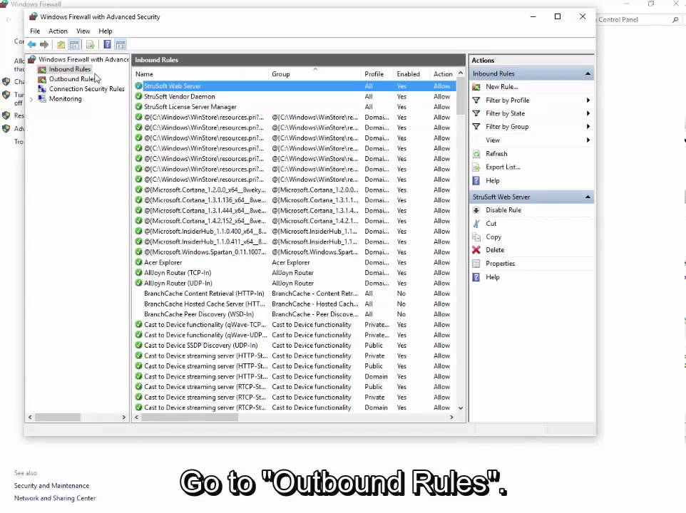Click the Cut scissors icon
686x513 pixels.
(x=476, y=224)
